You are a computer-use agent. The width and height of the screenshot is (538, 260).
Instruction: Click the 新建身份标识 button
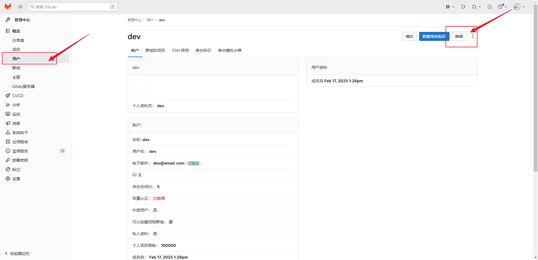point(434,36)
